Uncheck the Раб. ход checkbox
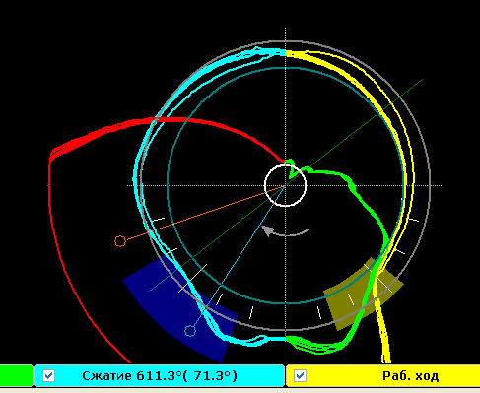The width and height of the screenshot is (480, 393). pos(300,375)
